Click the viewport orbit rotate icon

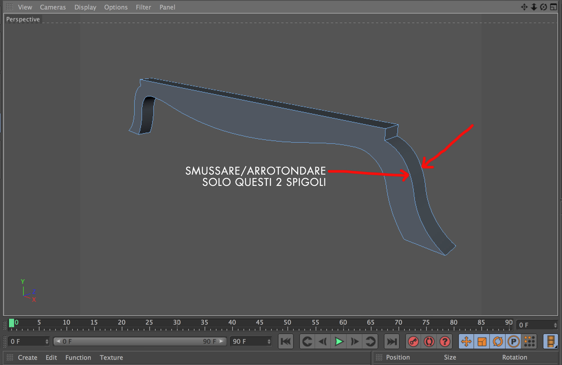pyautogui.click(x=543, y=7)
